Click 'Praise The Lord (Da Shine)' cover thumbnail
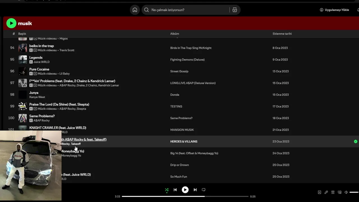The height and width of the screenshot is (202, 359). click(x=23, y=106)
